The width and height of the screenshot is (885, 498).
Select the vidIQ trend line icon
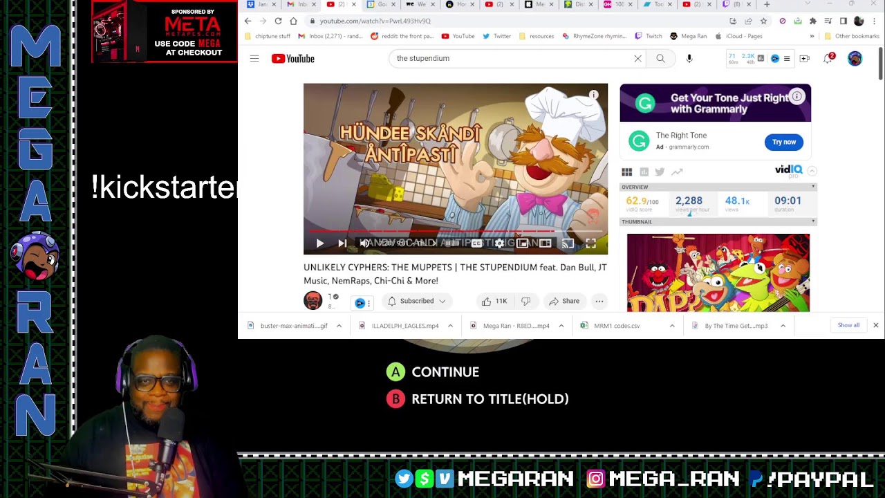pyautogui.click(x=677, y=172)
